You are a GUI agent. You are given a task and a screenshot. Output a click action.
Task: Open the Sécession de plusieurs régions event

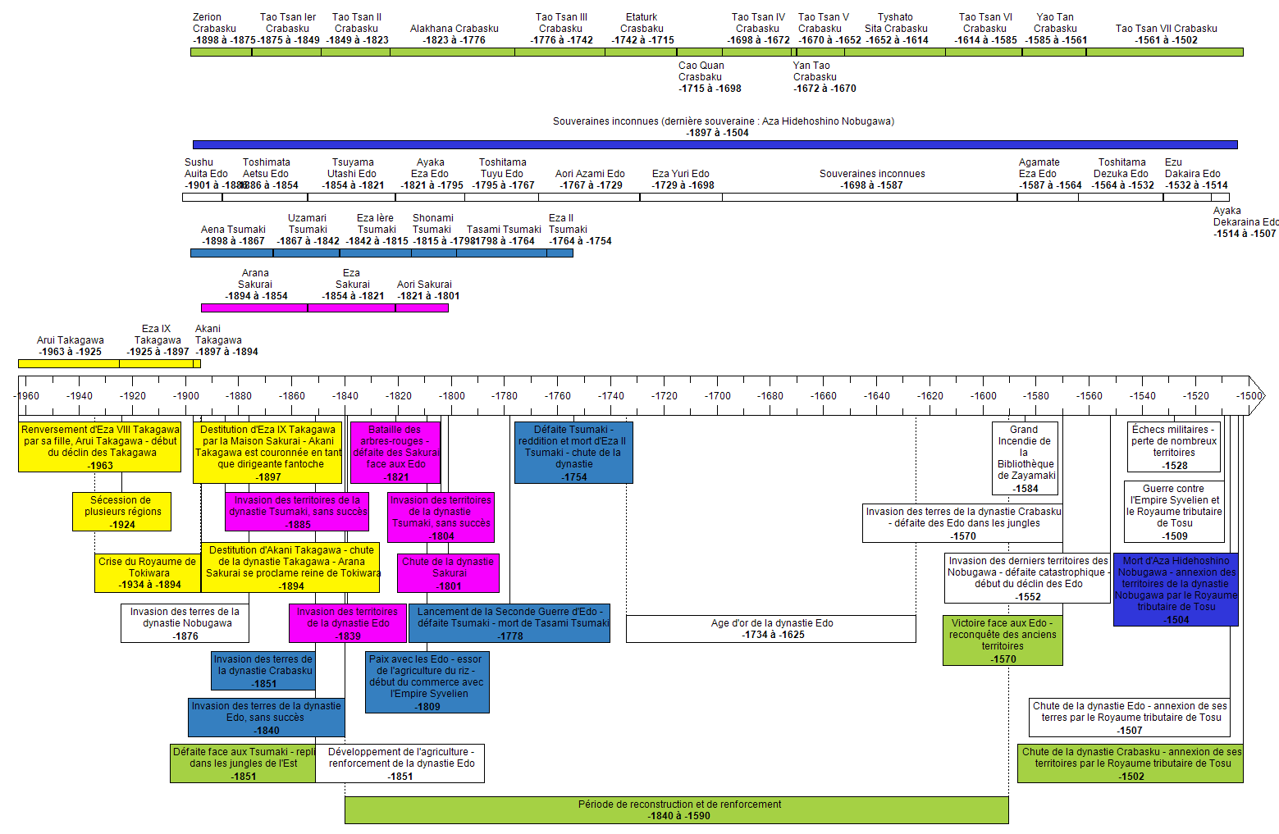pos(121,512)
